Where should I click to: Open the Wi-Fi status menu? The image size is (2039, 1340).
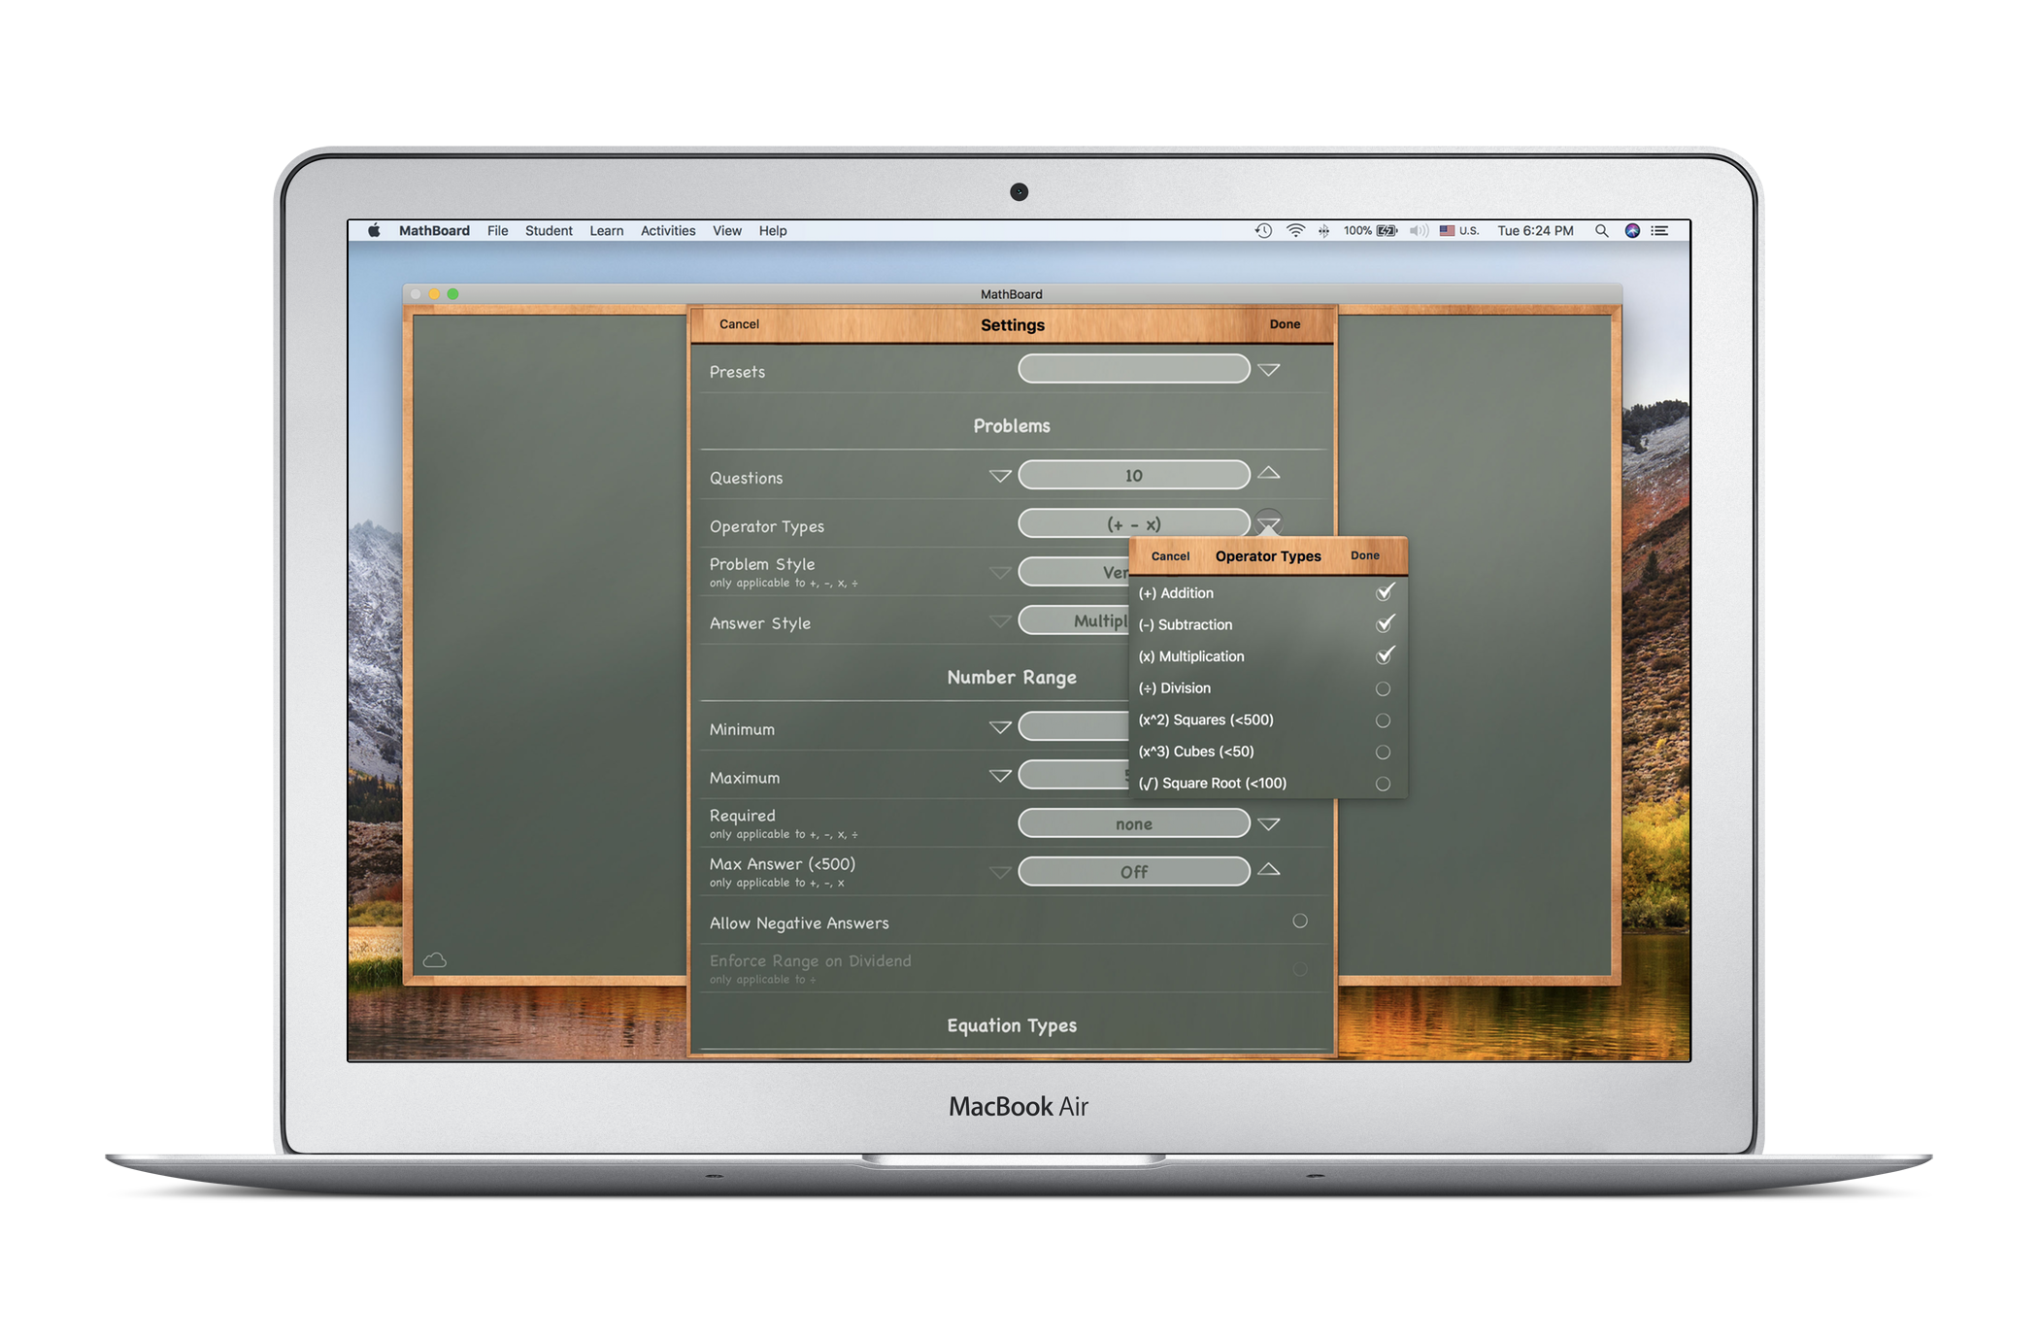(x=1295, y=230)
